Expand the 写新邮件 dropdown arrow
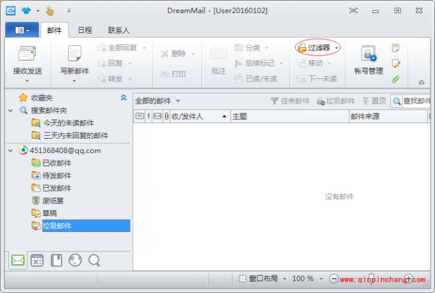435x293 pixels. pos(75,81)
